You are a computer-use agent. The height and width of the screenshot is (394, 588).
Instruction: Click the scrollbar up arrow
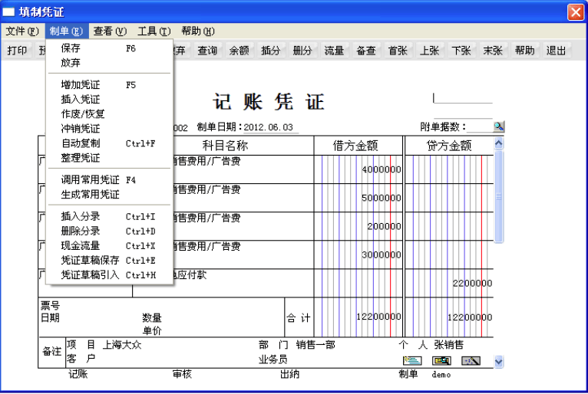(x=499, y=143)
